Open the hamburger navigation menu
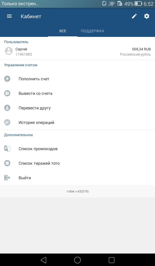The image size is (155, 266). [x=9, y=16]
